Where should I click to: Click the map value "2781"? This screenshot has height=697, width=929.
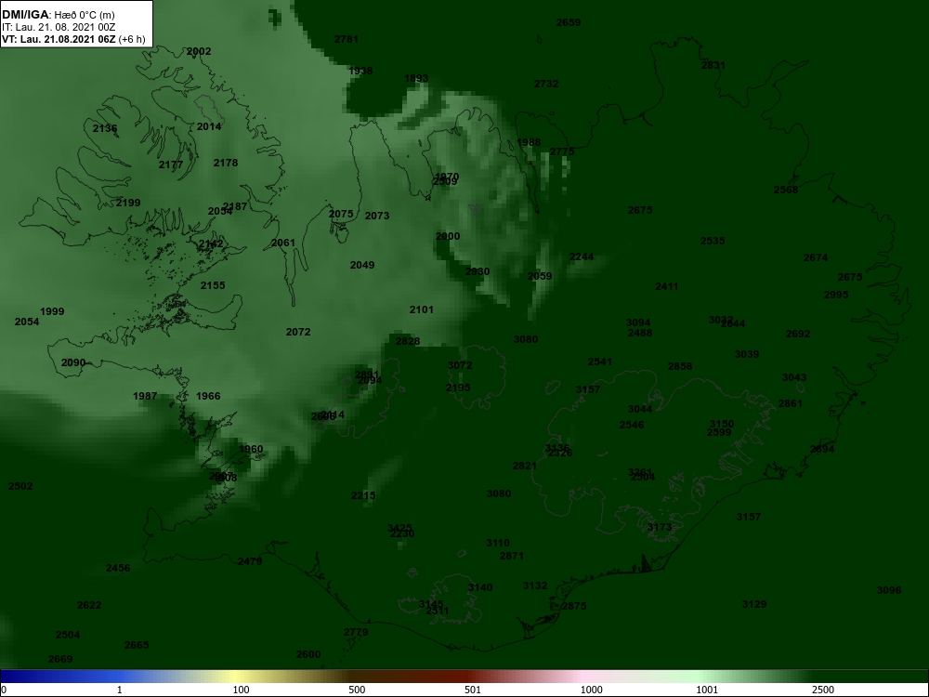pos(346,39)
